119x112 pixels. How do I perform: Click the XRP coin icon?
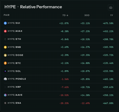click(x=5, y=87)
